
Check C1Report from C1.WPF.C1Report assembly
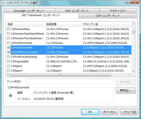click(8, 66)
